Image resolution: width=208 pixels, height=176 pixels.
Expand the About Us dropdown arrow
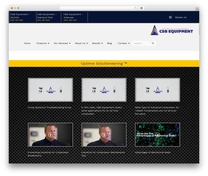(x=87, y=43)
